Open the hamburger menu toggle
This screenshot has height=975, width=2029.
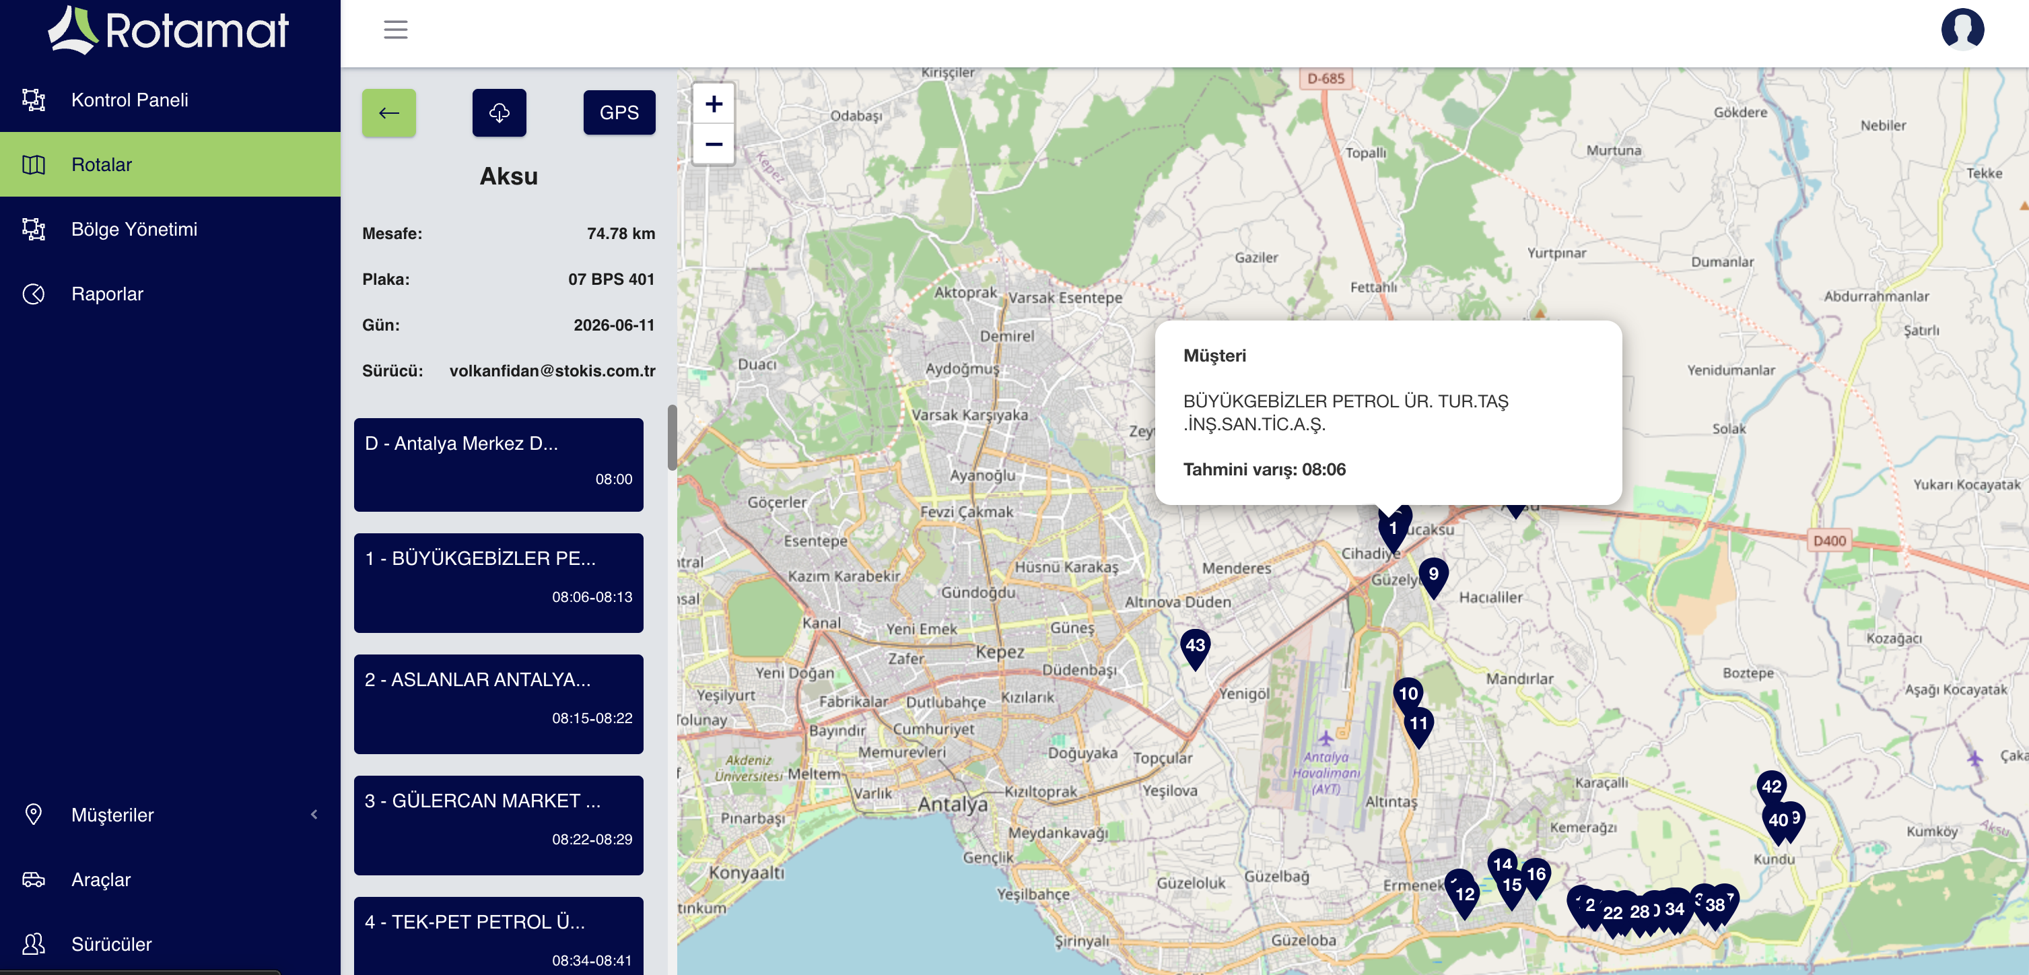click(395, 30)
